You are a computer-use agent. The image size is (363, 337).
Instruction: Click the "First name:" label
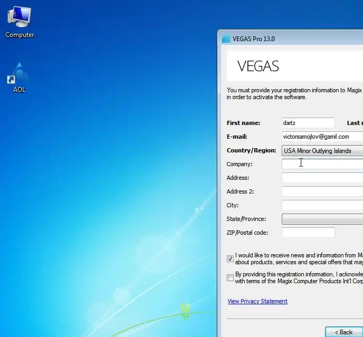[243, 123]
